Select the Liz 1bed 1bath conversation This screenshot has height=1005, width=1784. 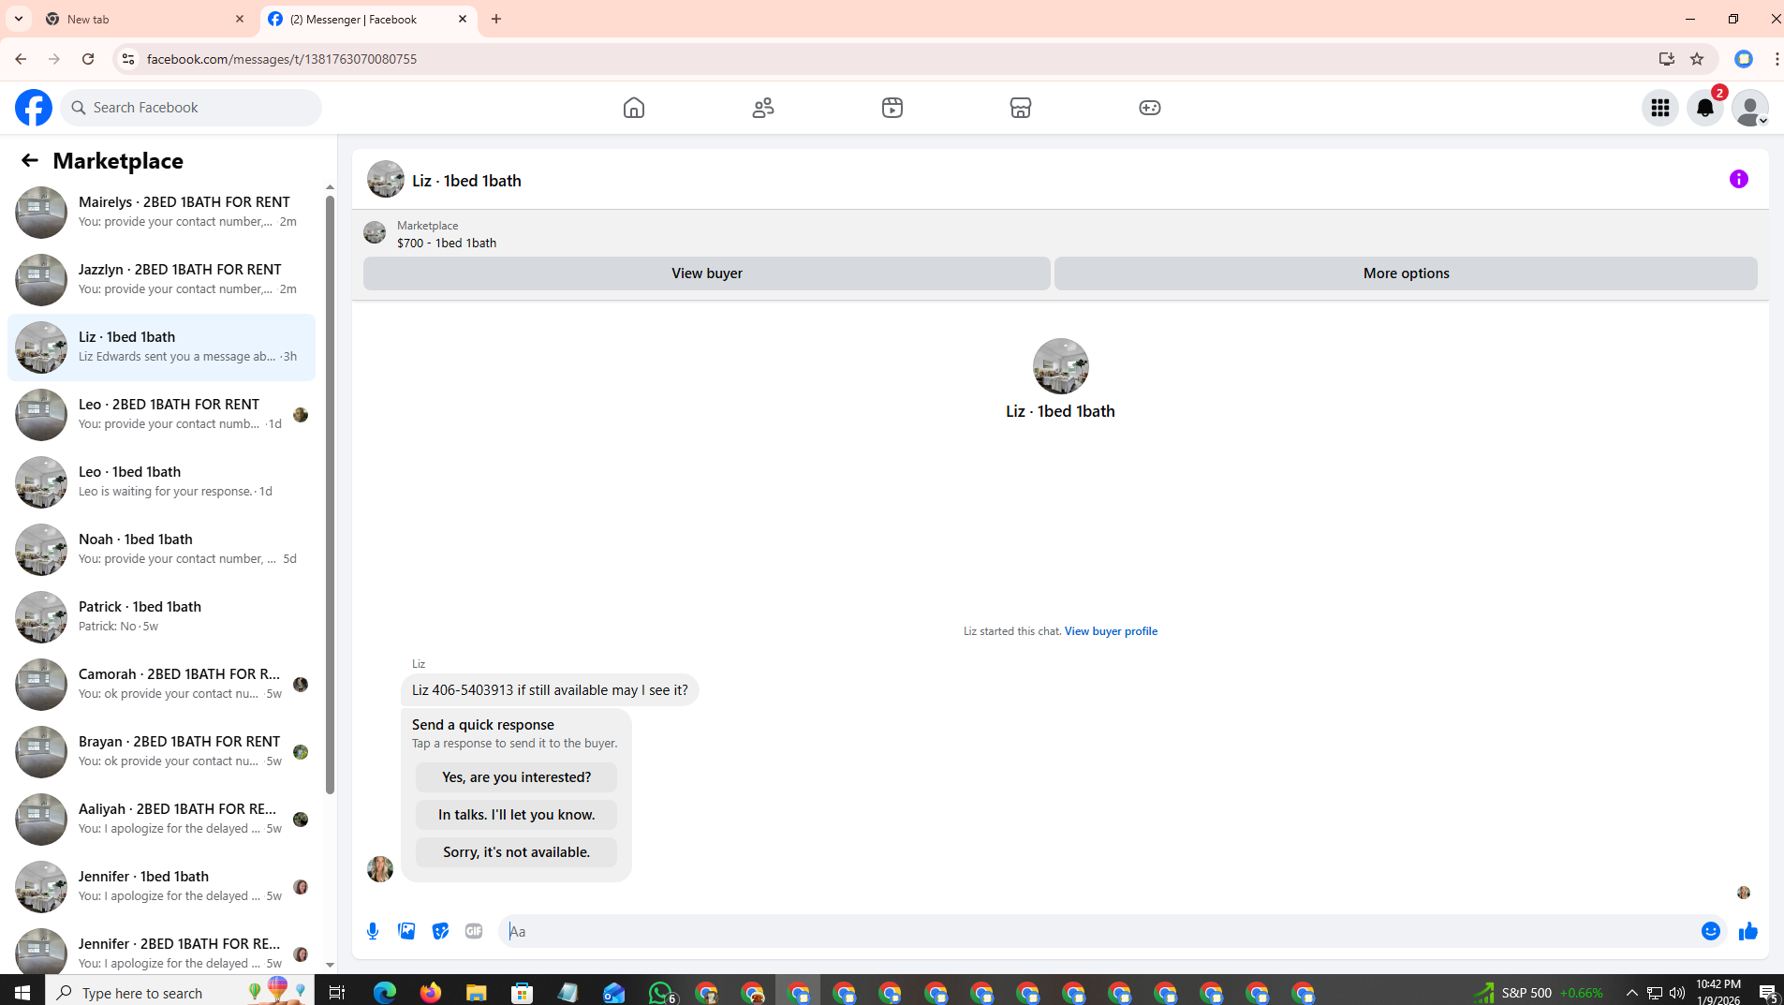tap(161, 347)
